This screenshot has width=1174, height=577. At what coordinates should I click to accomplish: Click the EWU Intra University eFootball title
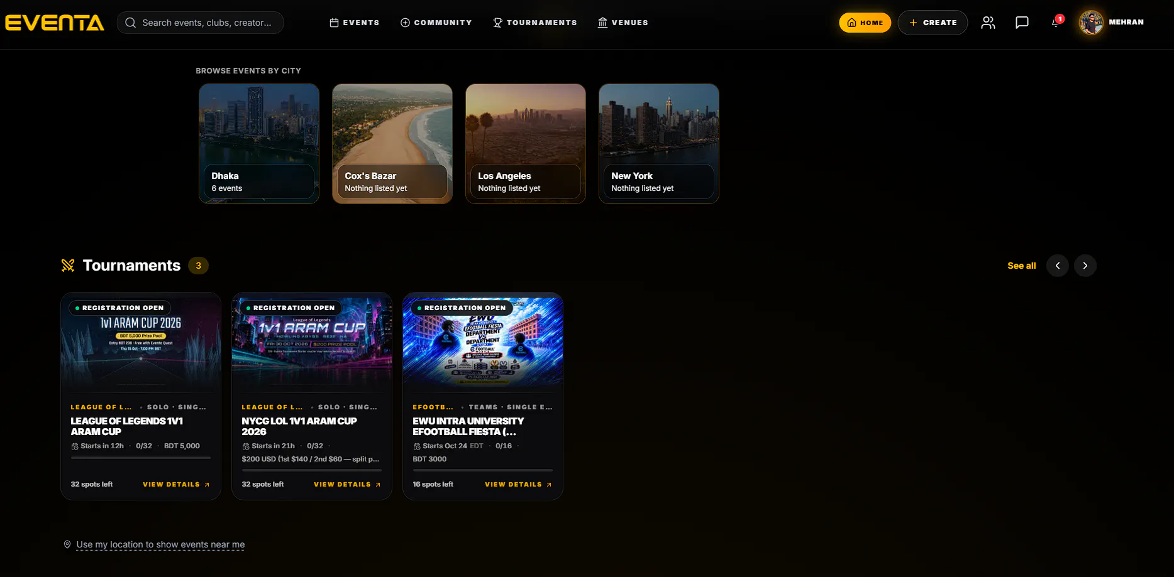468,426
